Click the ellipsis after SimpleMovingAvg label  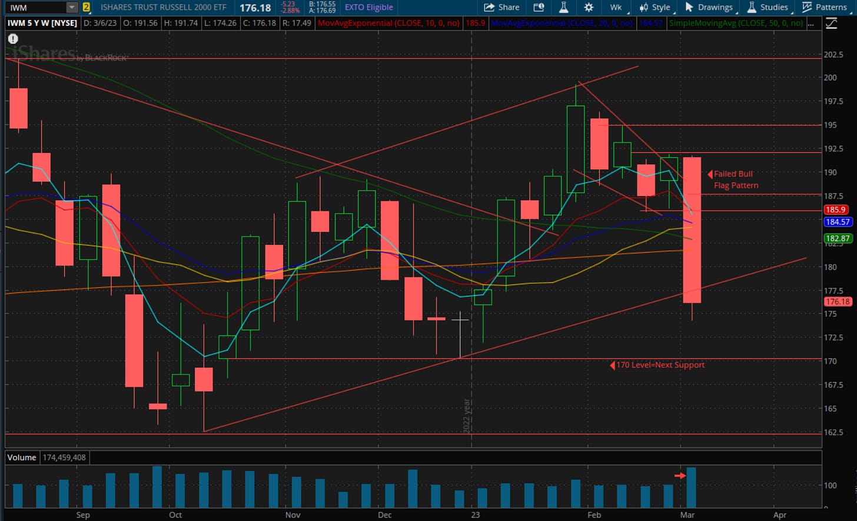(812, 23)
